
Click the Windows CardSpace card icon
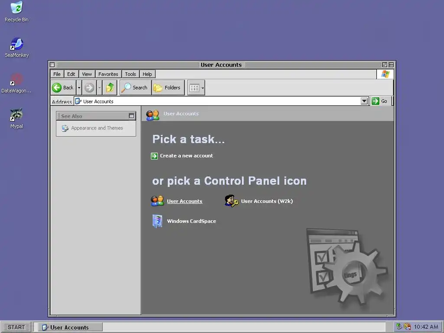pos(157,221)
